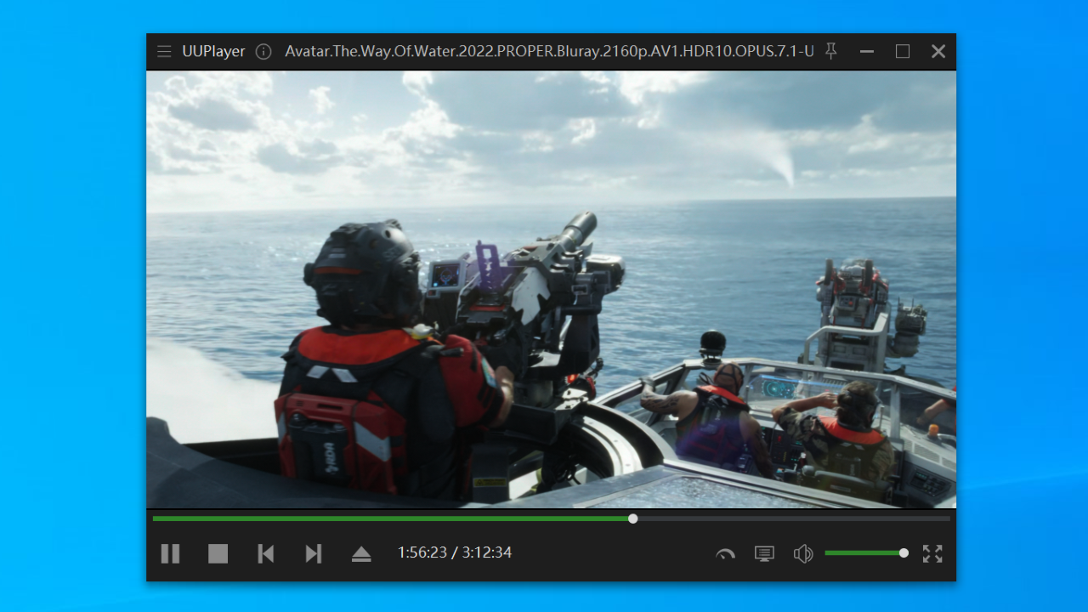Open the subtitle/screen display icon
The height and width of the screenshot is (612, 1088).
(764, 554)
